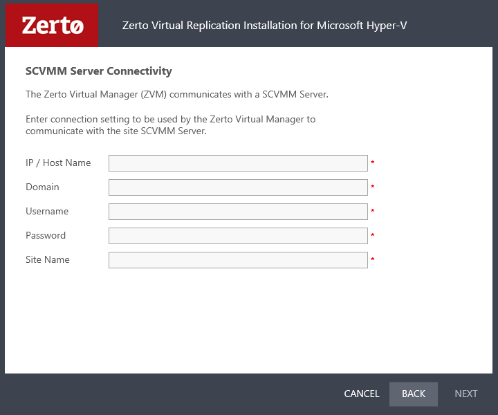
Task: Click the installer title 'Zerto Virtual Replication Installation'
Action: [x=264, y=26]
